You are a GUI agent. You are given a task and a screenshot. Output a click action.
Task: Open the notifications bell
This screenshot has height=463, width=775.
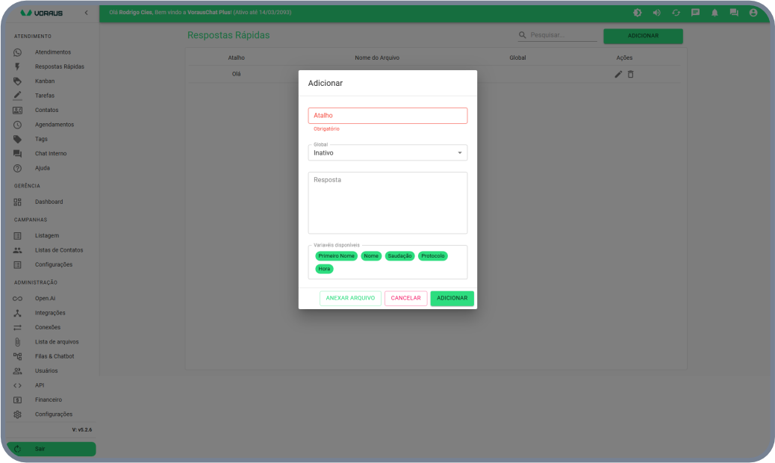click(x=715, y=13)
